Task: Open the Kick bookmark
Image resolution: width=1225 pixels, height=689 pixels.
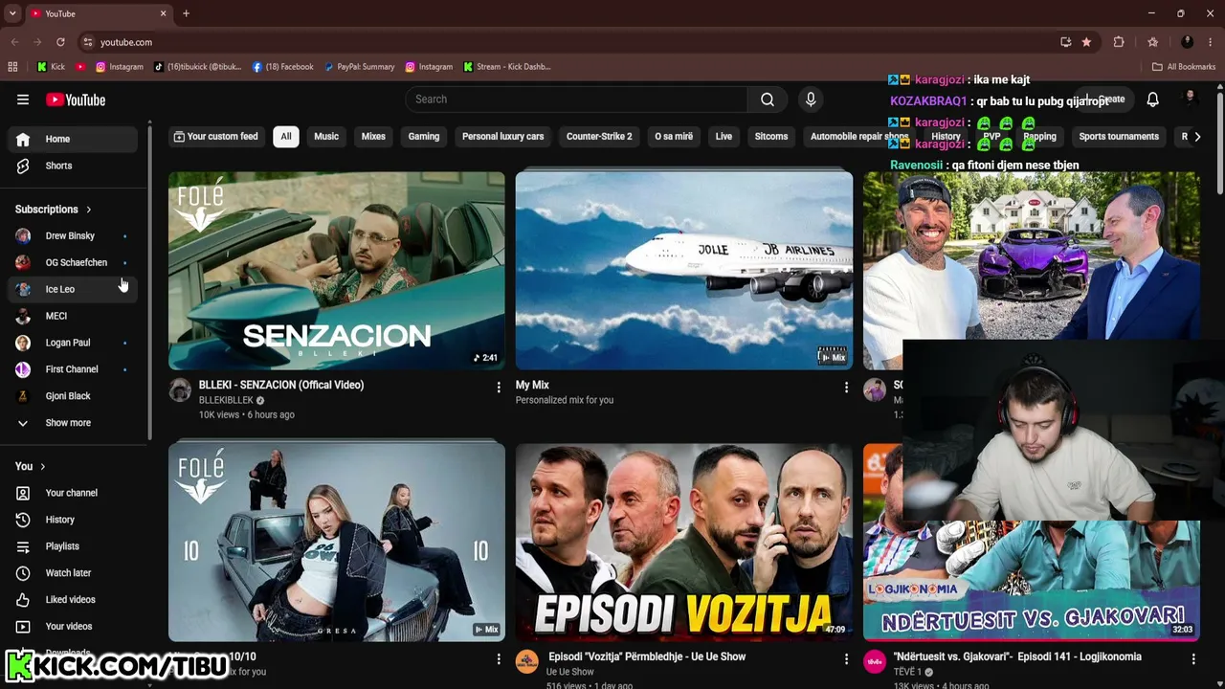Action: pyautogui.click(x=52, y=67)
